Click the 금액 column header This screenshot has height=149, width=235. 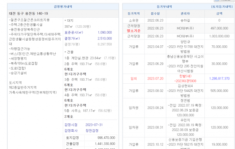[219, 14]
